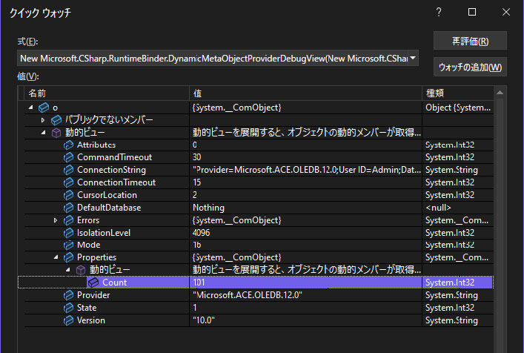Click the Count property icon
Viewport: 524px width, 353px height.
(93, 283)
